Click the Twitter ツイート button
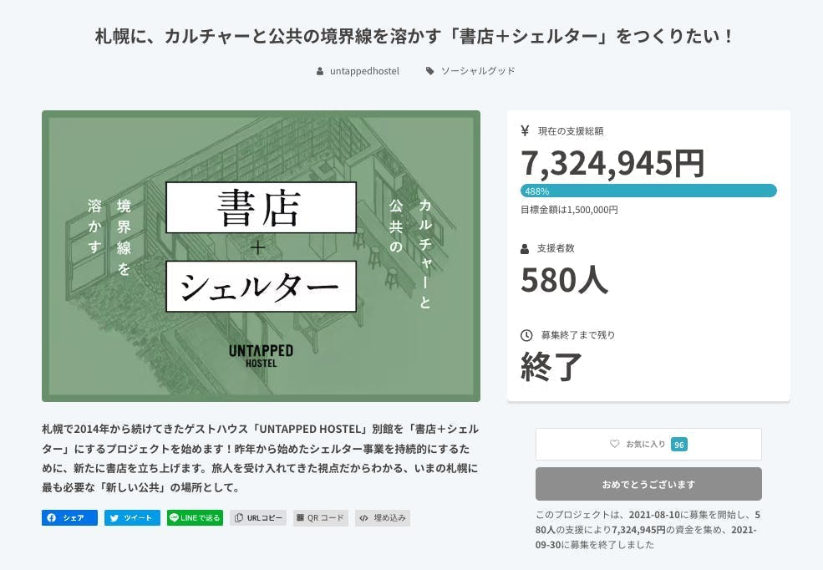This screenshot has height=570, width=823. coord(132,518)
